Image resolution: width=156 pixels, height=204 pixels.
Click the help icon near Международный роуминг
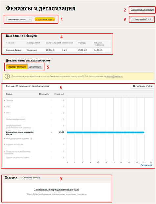coord(31,139)
